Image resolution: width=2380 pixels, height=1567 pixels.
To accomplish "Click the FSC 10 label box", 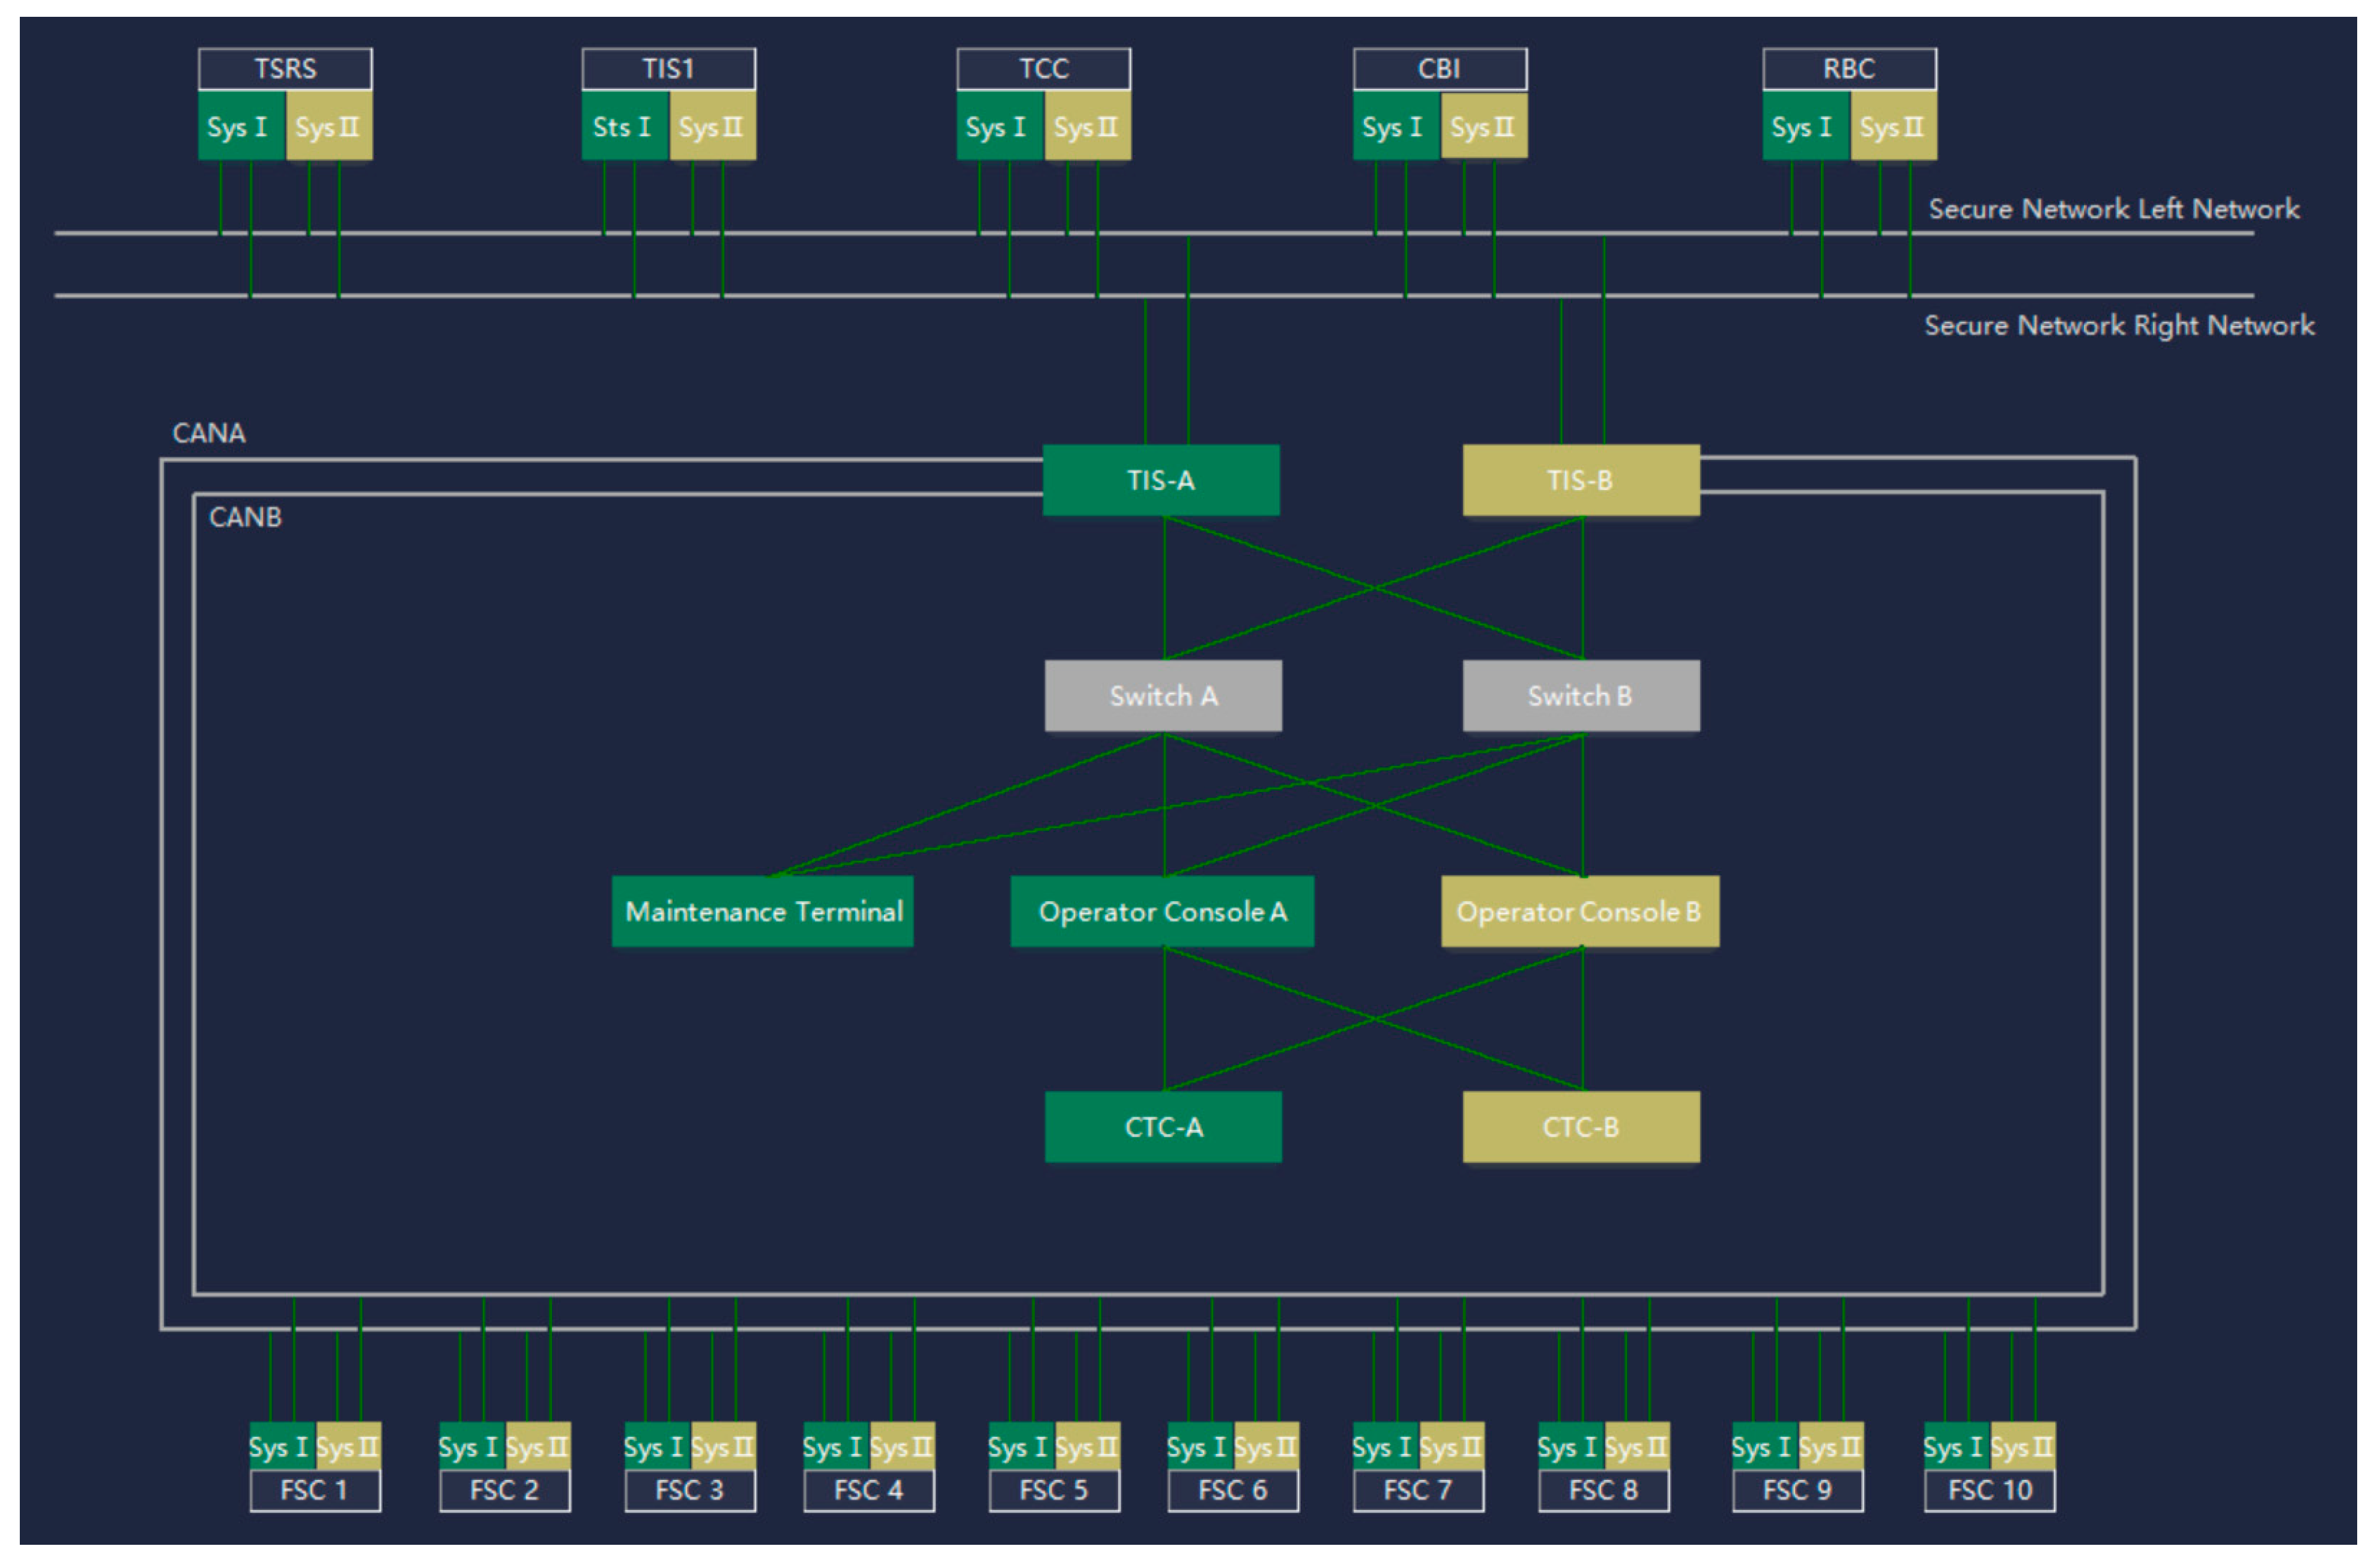I will [1989, 1490].
